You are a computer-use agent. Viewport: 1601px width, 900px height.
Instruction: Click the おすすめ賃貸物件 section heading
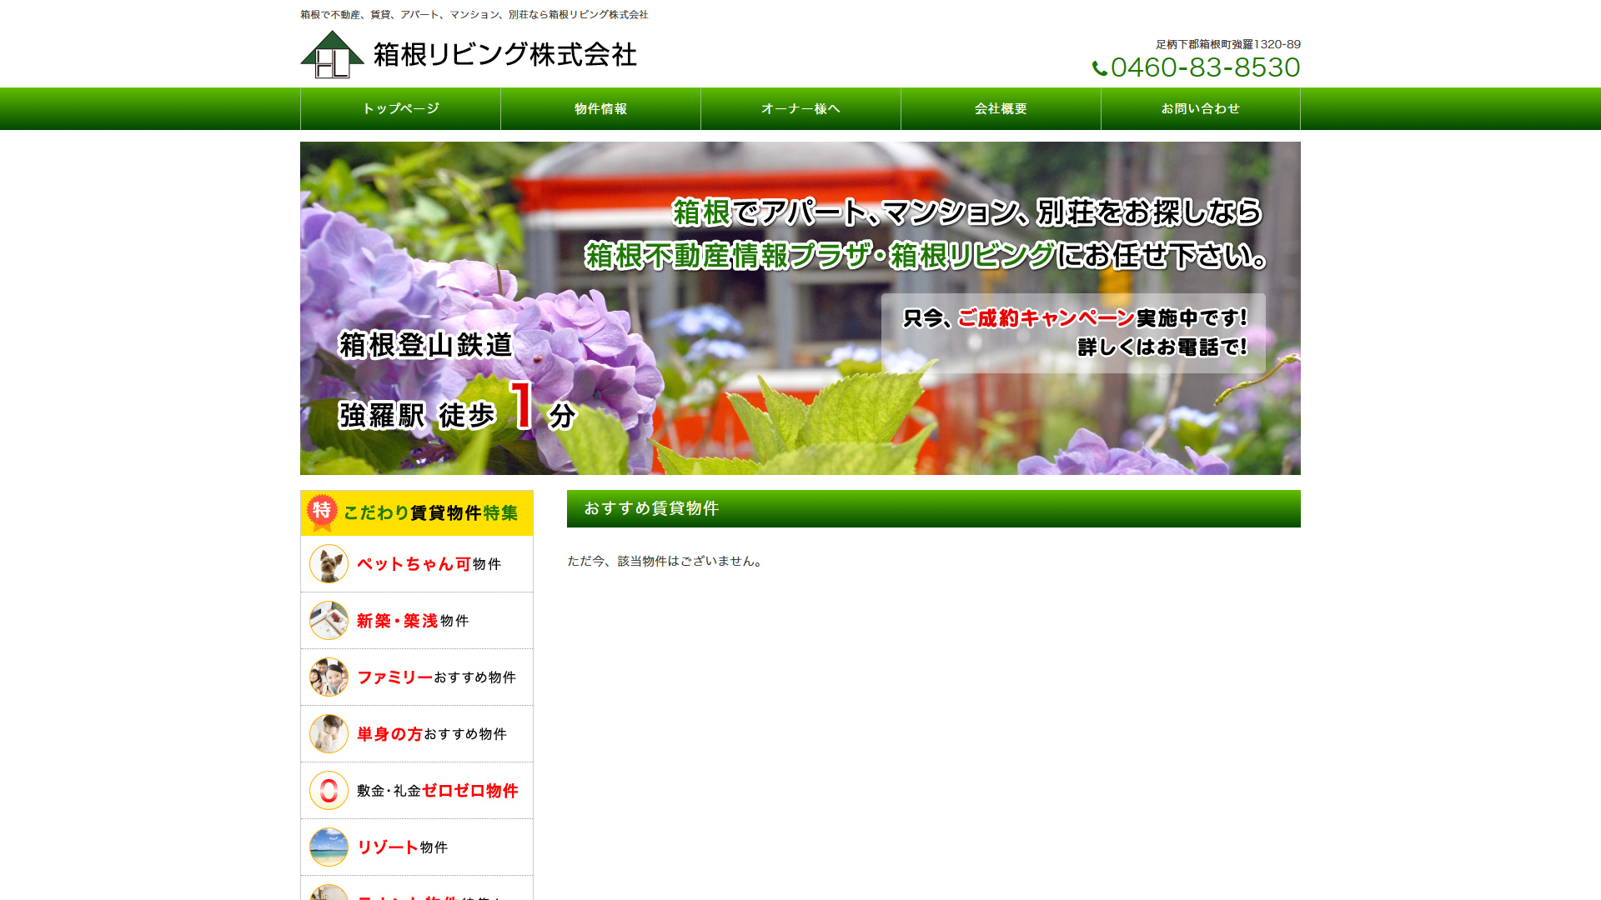[x=934, y=508]
